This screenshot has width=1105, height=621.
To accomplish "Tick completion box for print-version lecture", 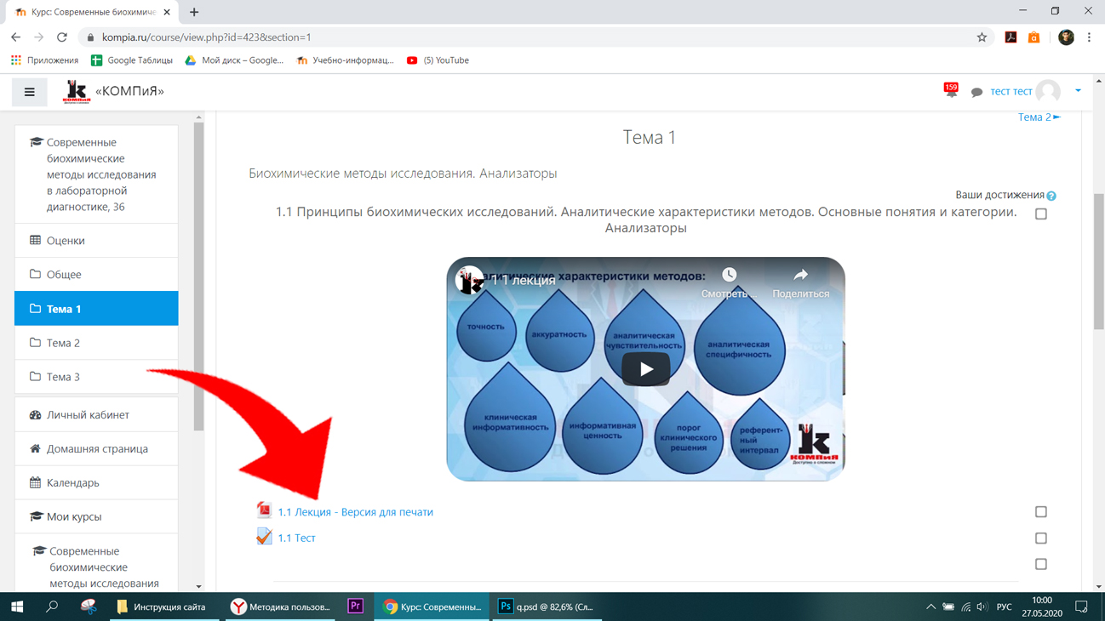I will (x=1041, y=512).
